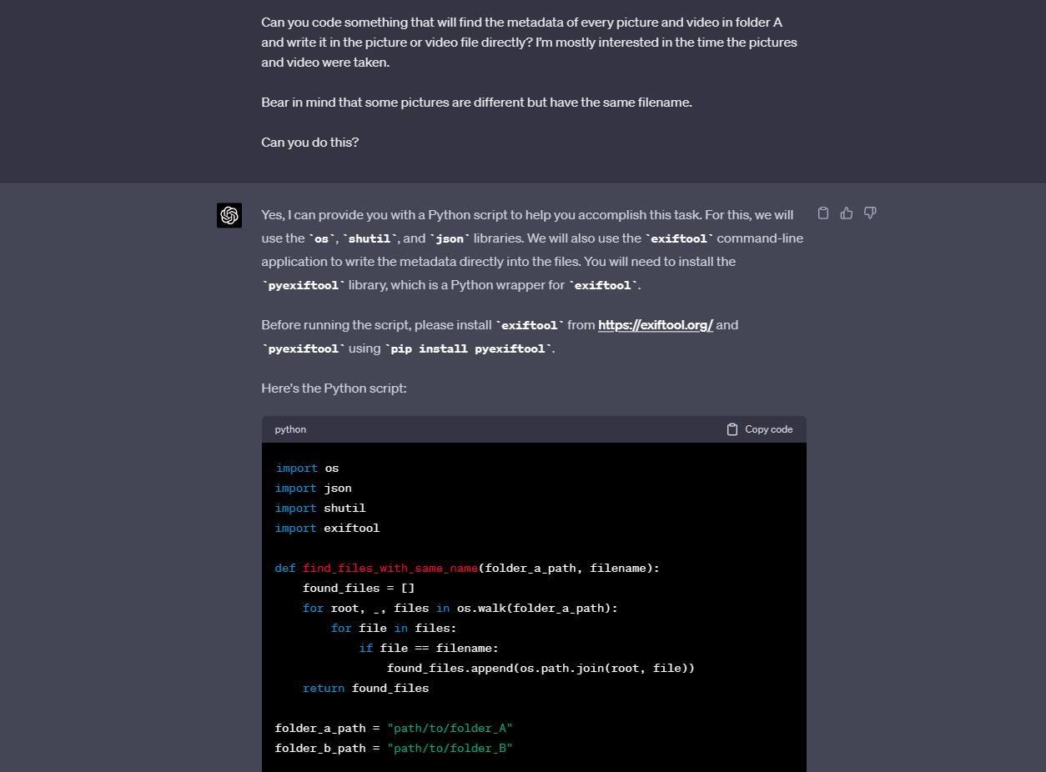
Task: Click the path/to/folder_B string literal
Action: point(450,748)
